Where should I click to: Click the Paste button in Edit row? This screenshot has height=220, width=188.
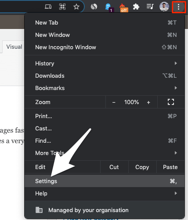(x=170, y=167)
